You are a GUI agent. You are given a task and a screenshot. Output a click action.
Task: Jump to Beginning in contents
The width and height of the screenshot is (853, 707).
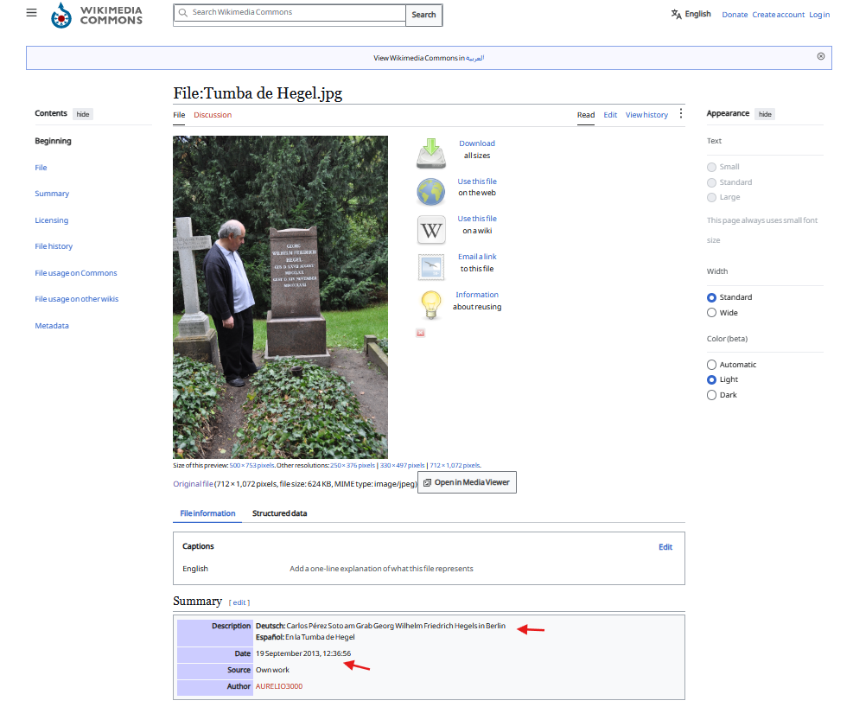[53, 141]
